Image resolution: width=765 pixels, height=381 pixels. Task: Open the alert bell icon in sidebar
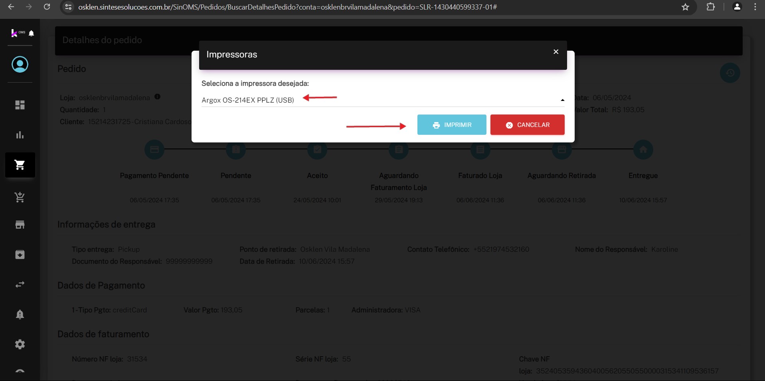click(x=20, y=314)
